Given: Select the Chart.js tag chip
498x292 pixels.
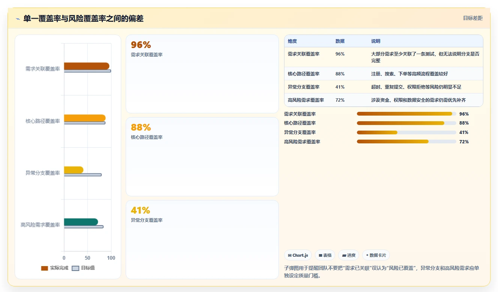Looking at the screenshot, I should [298, 255].
